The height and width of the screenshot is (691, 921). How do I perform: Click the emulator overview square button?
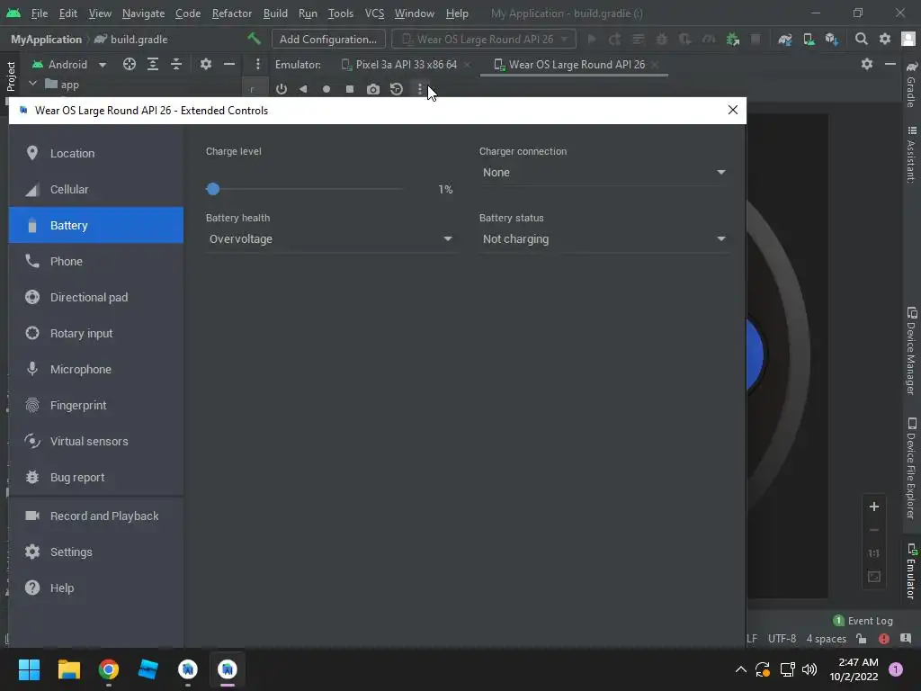coord(350,89)
